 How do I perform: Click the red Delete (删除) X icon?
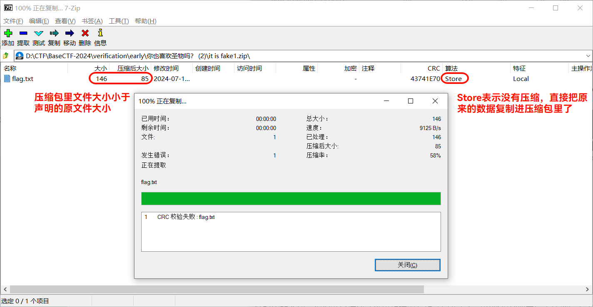tap(85, 33)
